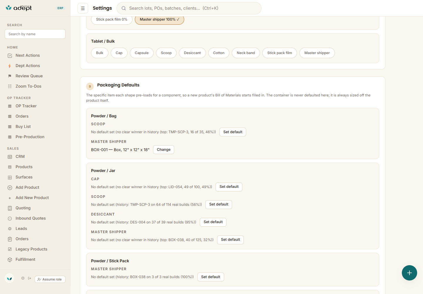The width and height of the screenshot is (423, 294).
Task: Toggle the Tablet / Bulk Scoop chip
Action: (x=166, y=53)
